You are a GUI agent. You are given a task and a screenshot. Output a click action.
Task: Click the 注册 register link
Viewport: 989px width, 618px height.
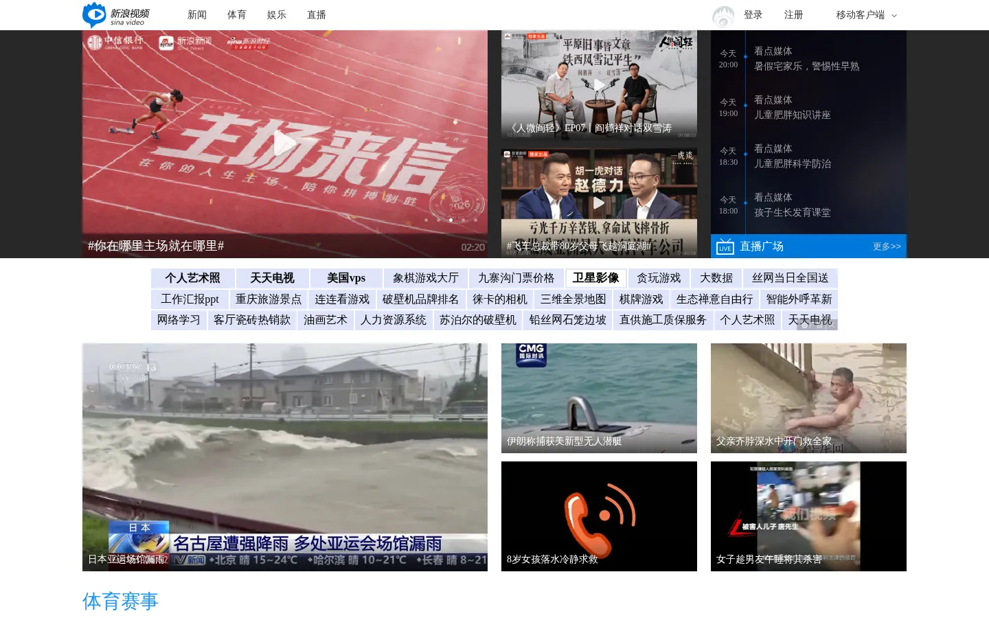click(x=793, y=15)
